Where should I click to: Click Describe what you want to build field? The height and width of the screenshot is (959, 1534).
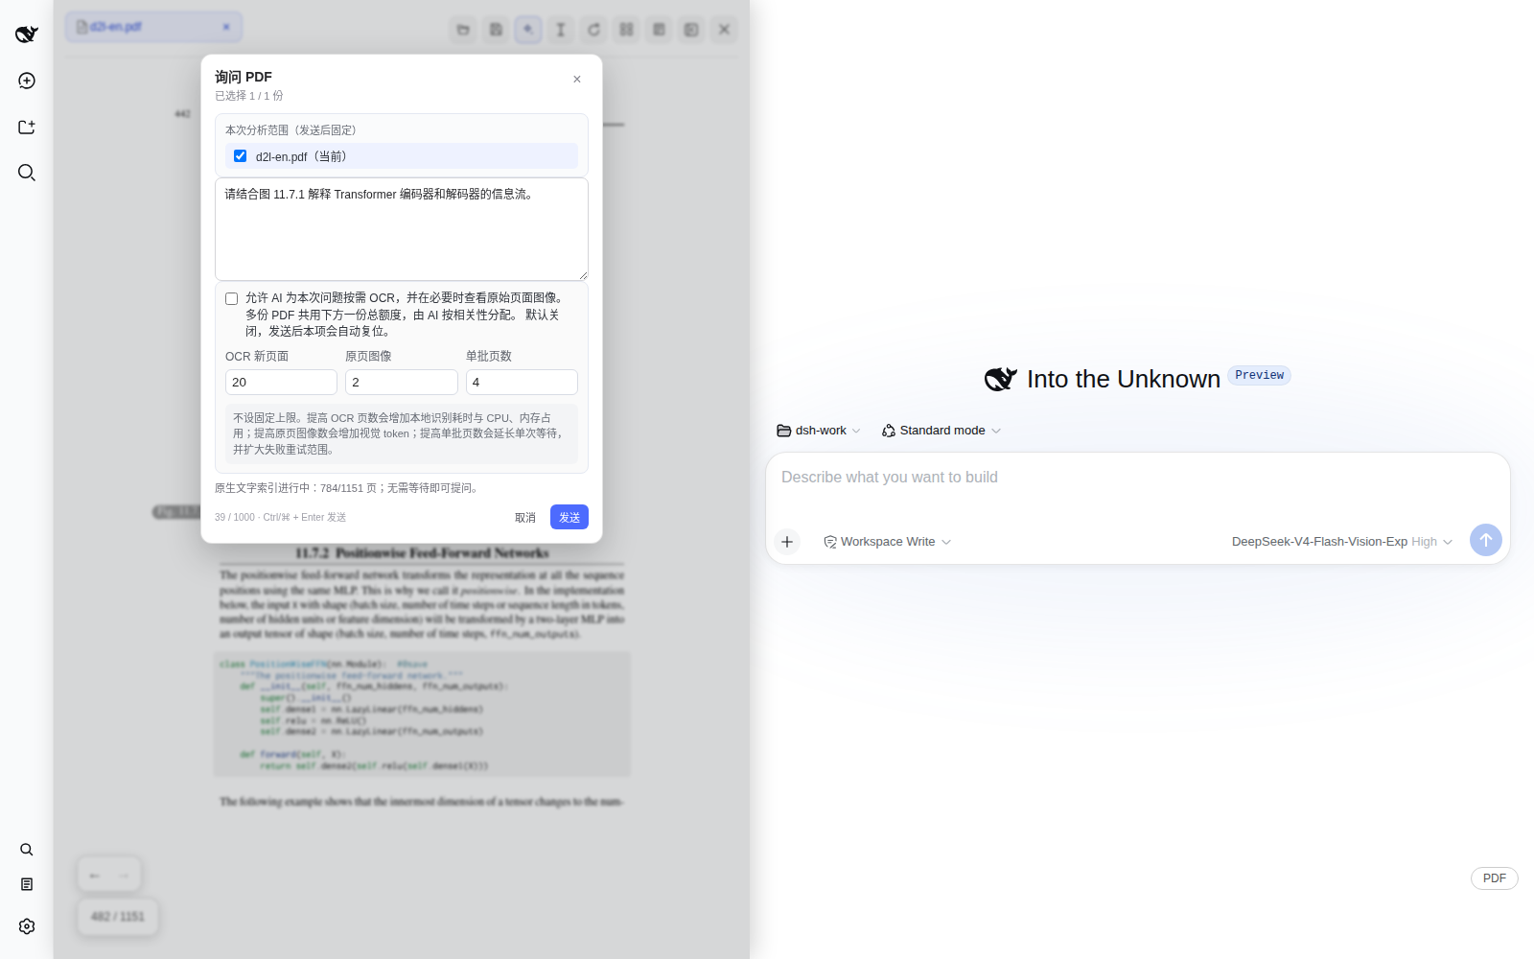click(x=1137, y=478)
